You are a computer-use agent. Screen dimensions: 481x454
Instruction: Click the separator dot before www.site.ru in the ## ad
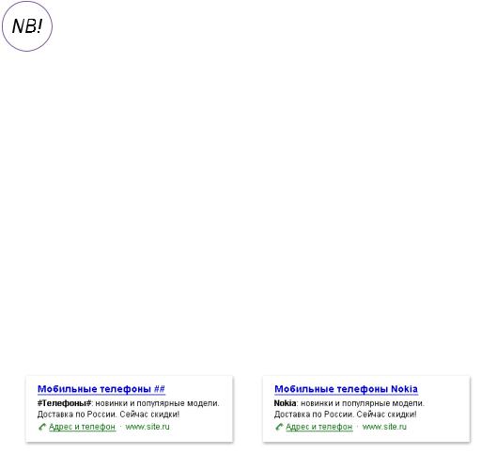(120, 427)
